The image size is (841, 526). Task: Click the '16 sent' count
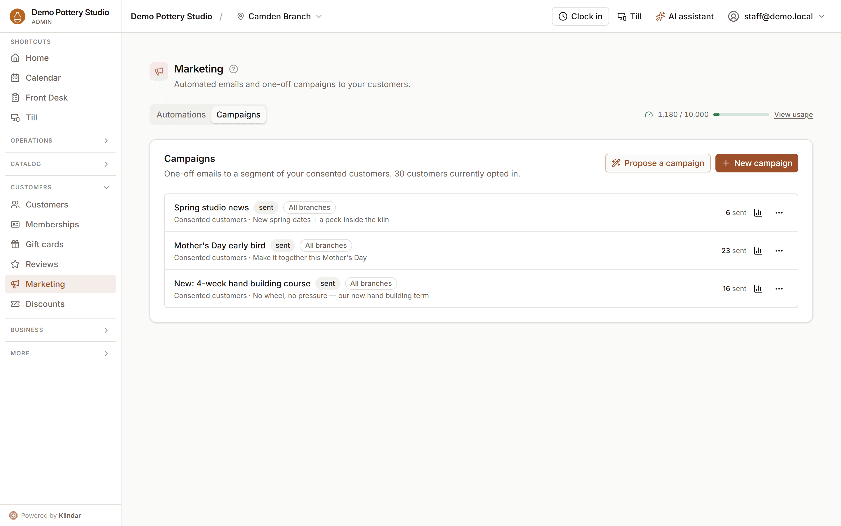pos(734,289)
